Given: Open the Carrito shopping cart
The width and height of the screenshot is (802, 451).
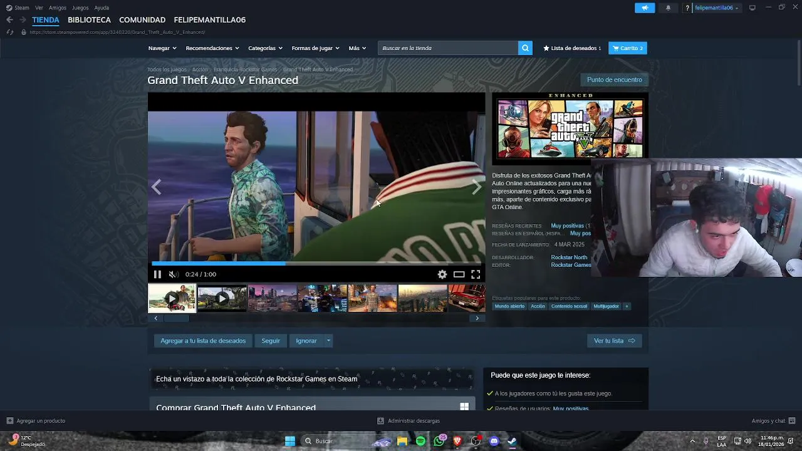Looking at the screenshot, I should 627,48.
